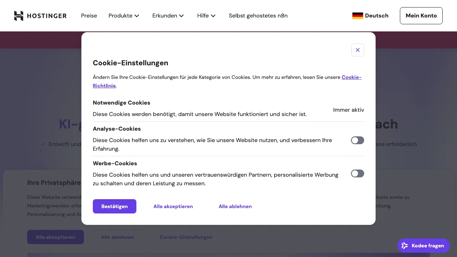Click Alle ablehnen in the dialog
Viewport: 457px width, 257px height.
tap(235, 206)
